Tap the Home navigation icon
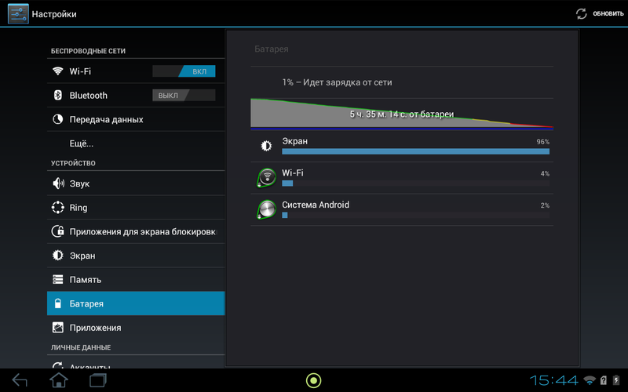 (x=58, y=380)
